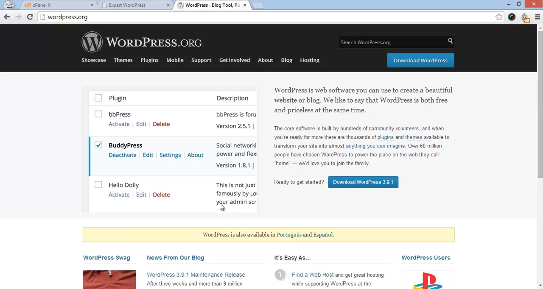The image size is (543, 289).
Task: Click Edit under bbPress
Action: click(x=141, y=124)
